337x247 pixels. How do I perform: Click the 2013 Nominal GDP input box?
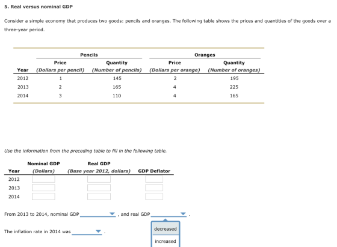43,188
